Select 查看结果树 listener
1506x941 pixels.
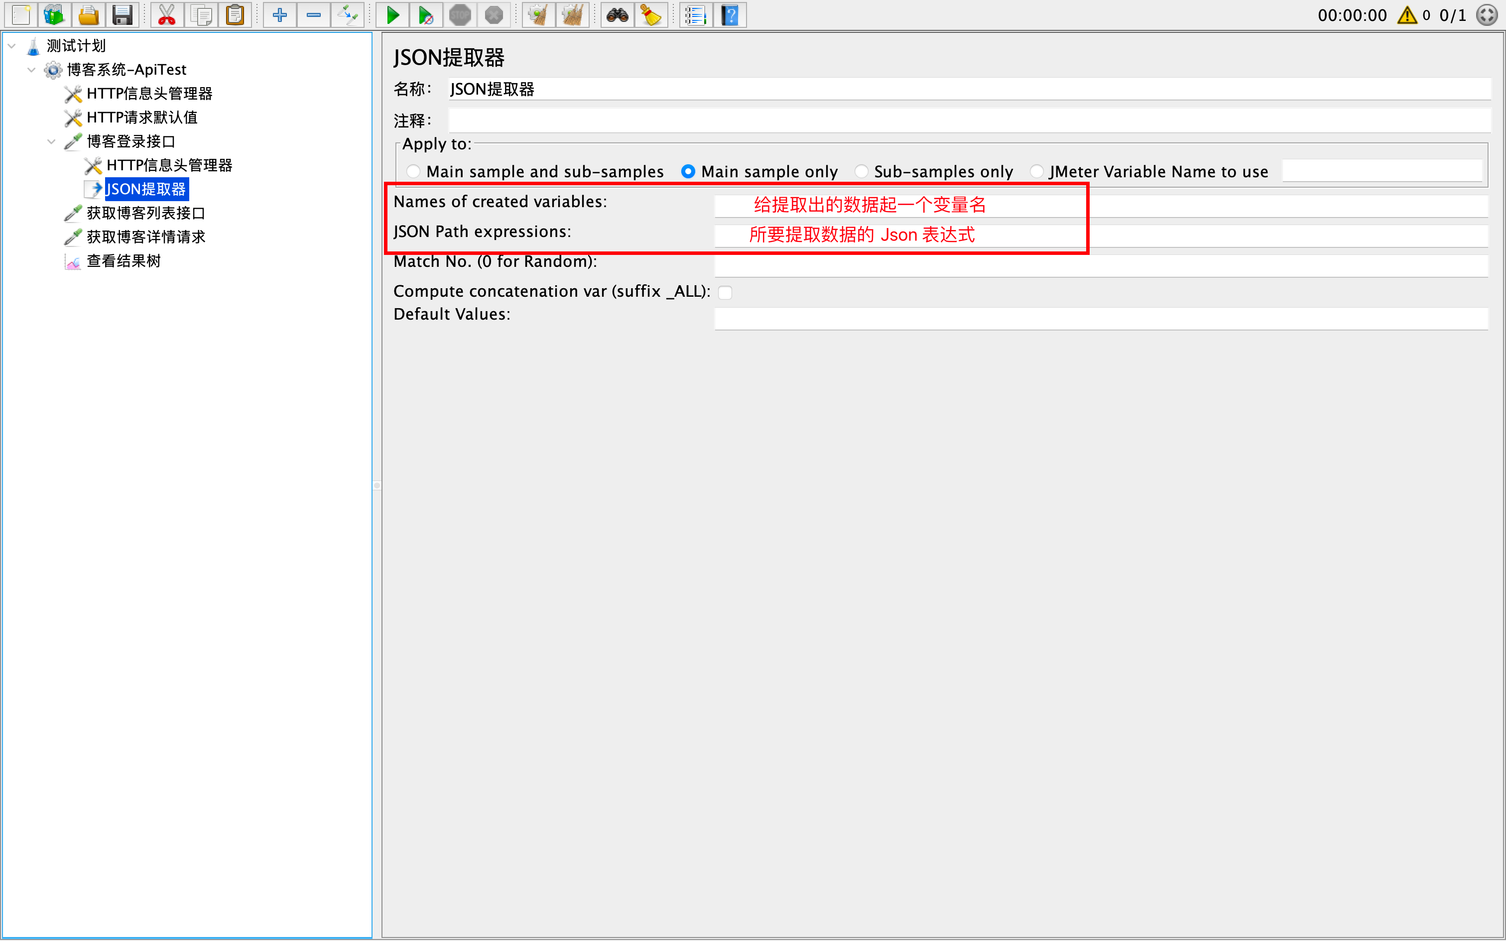(124, 261)
